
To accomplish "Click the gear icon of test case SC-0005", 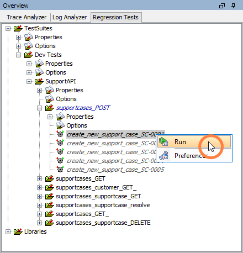I will coord(60,169).
